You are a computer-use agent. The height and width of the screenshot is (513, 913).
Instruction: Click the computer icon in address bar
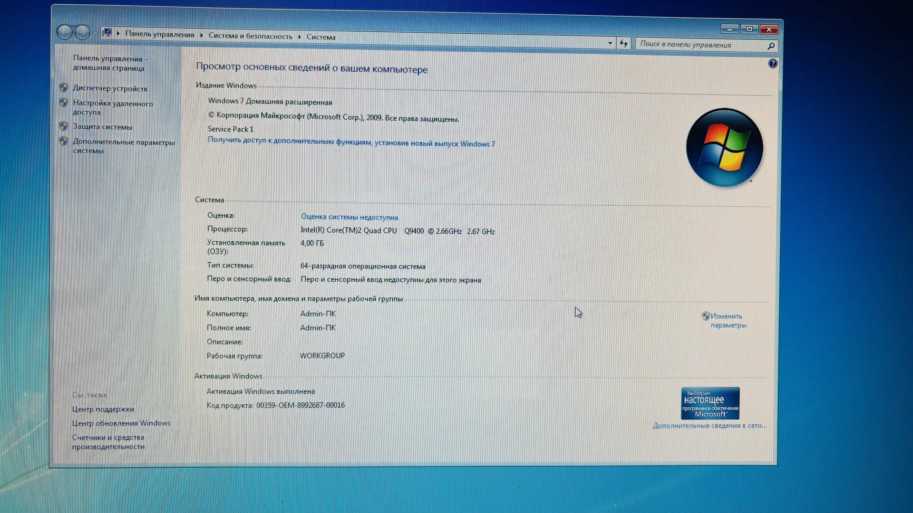coord(107,32)
